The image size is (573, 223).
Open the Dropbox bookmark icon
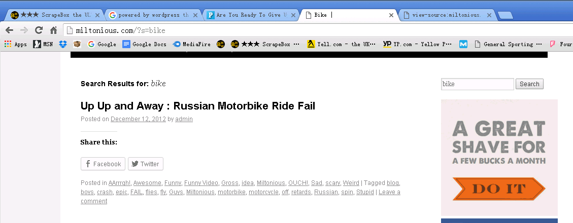[63, 44]
